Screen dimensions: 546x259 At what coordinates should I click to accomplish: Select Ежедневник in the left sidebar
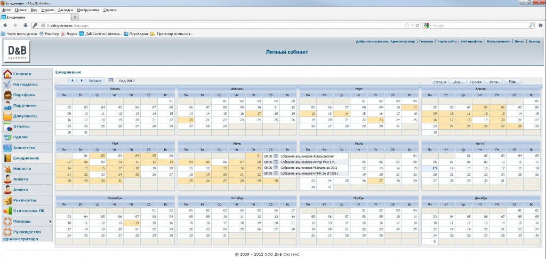point(27,158)
